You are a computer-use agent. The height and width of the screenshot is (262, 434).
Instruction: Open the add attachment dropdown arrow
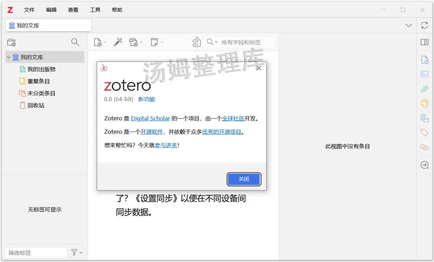click(x=141, y=42)
